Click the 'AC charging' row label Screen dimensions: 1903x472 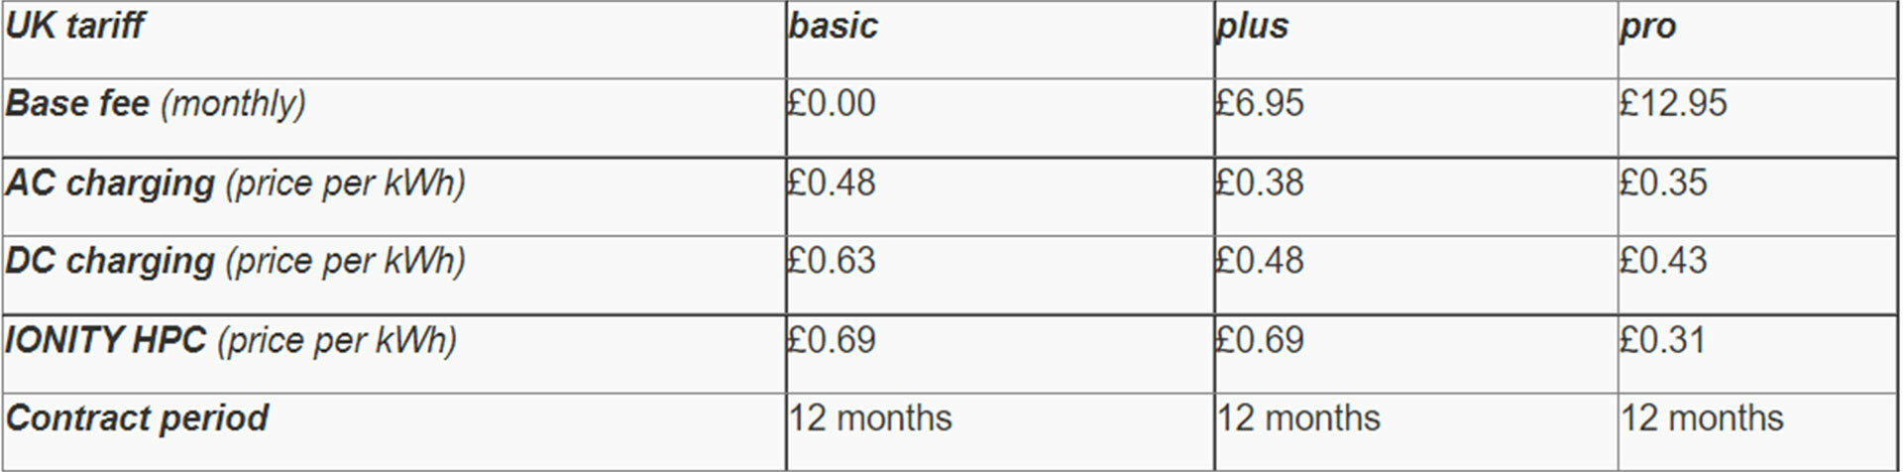235,183
